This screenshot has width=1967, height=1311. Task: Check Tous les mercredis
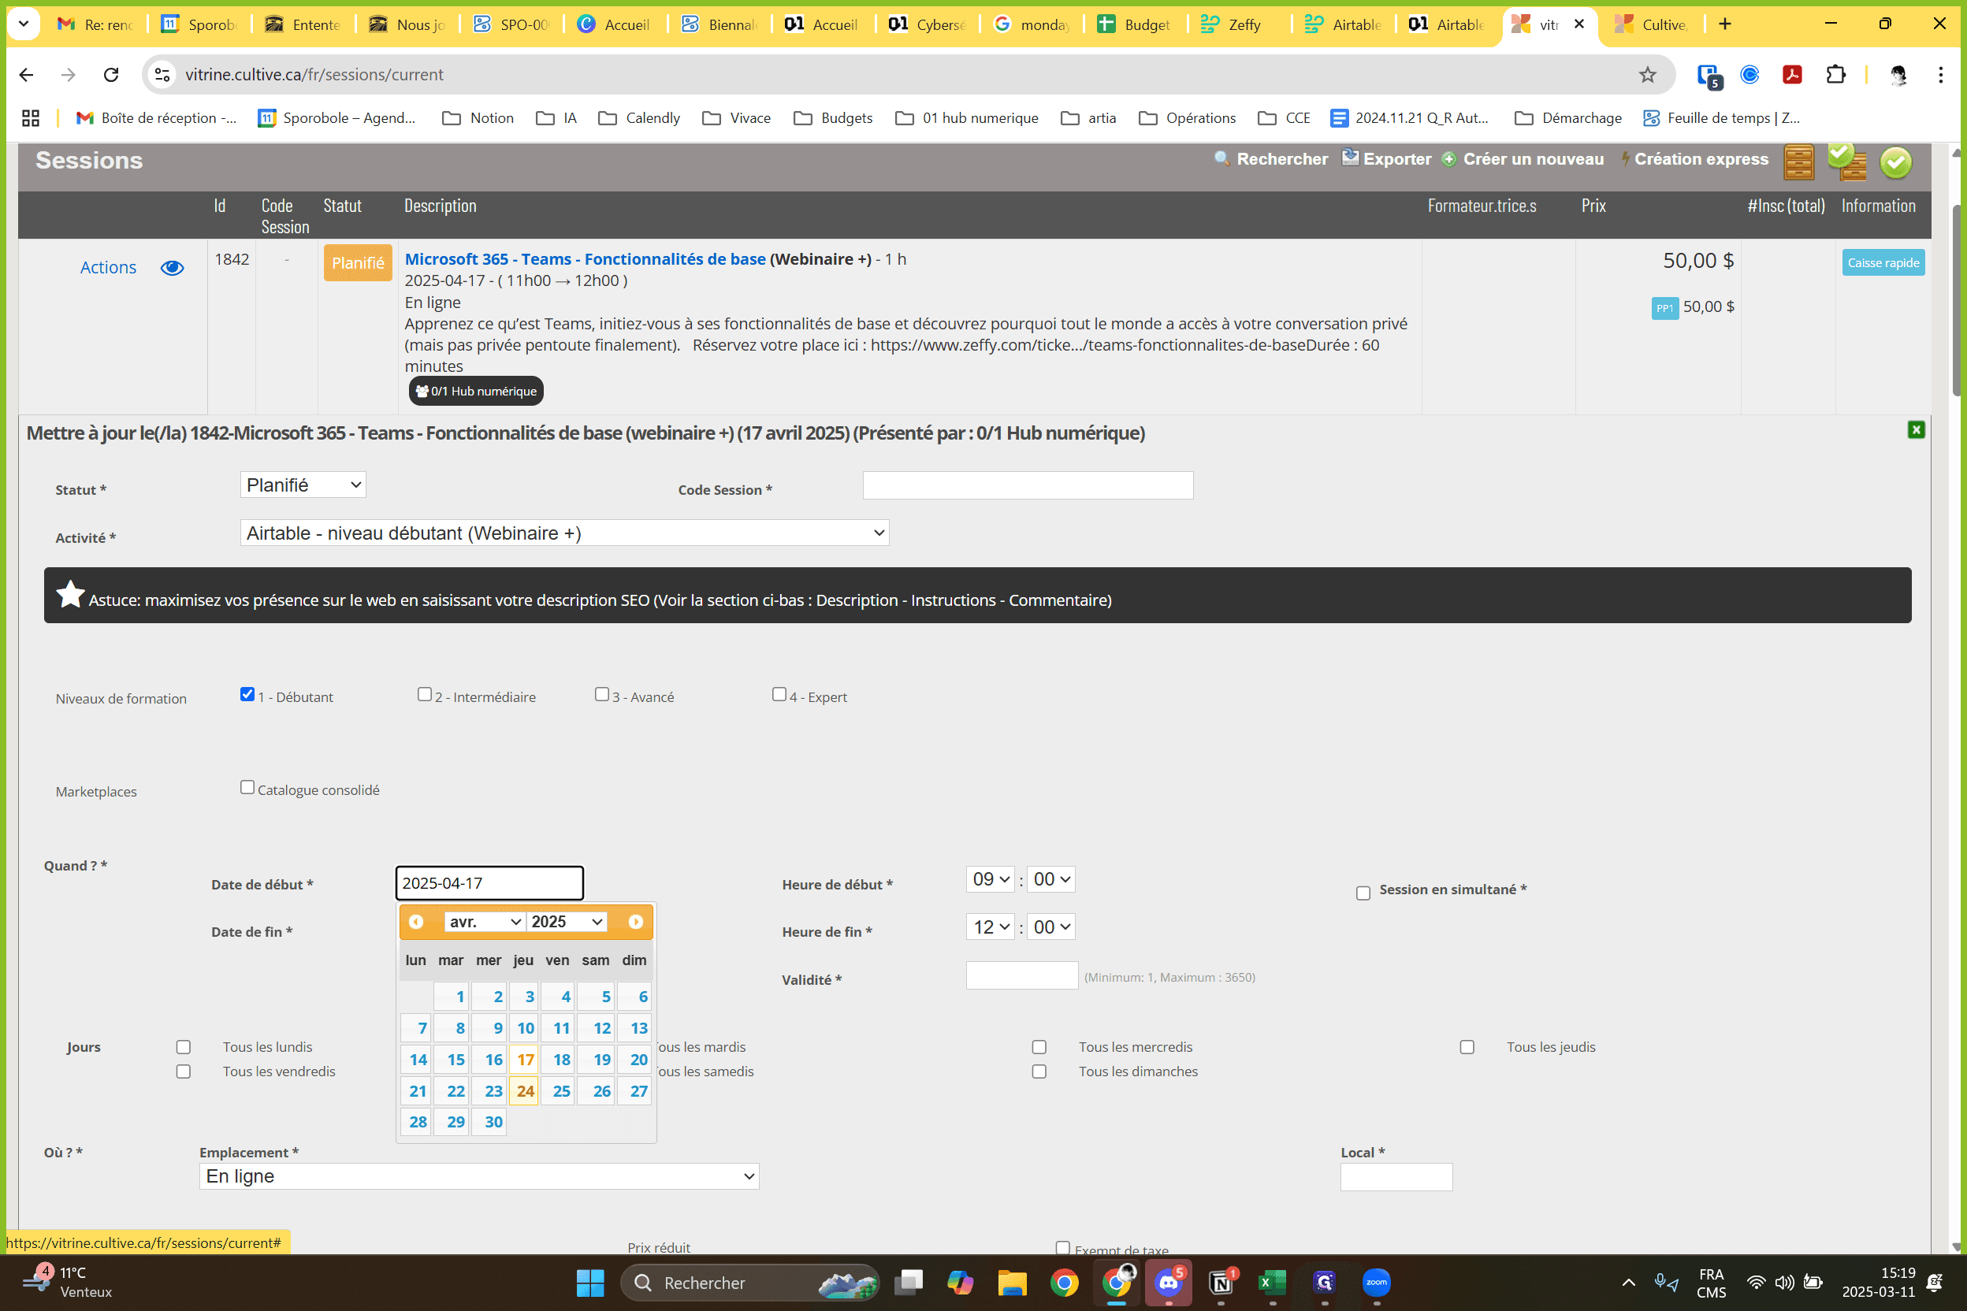pos(1039,1047)
